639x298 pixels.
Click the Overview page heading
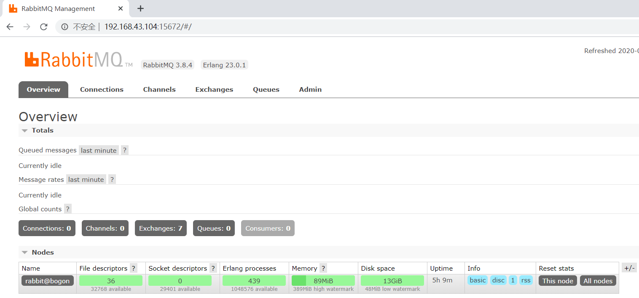(48, 117)
